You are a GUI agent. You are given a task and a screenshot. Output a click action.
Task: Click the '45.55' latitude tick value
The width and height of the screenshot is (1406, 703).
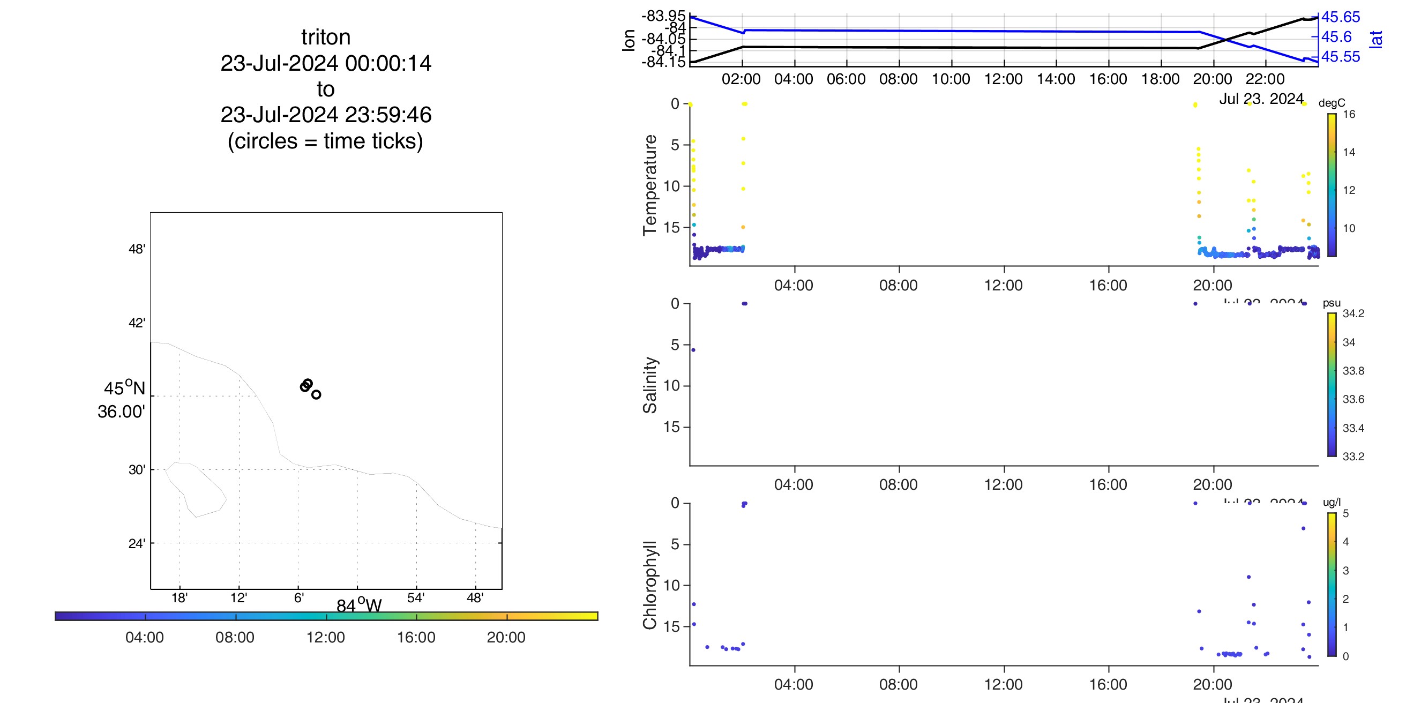(x=1341, y=57)
